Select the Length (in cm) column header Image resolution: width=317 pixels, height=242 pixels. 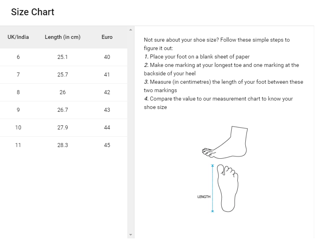[63, 37]
